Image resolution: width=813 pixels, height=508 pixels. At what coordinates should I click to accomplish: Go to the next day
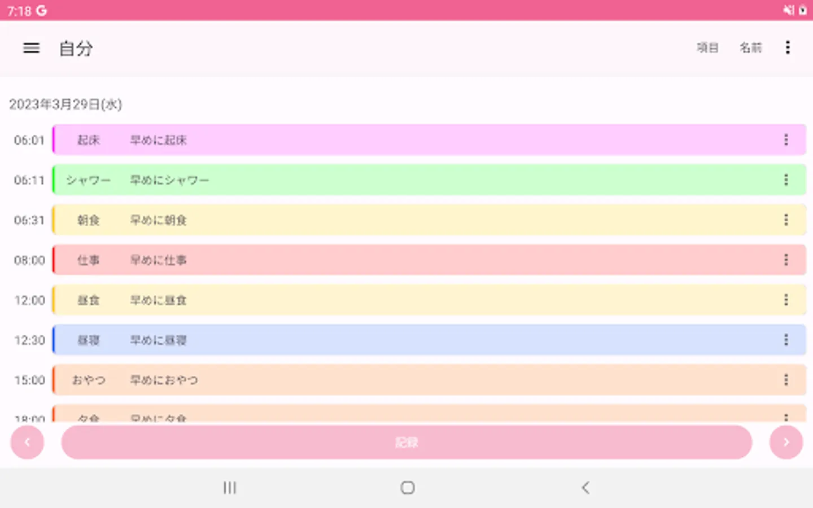pos(786,443)
